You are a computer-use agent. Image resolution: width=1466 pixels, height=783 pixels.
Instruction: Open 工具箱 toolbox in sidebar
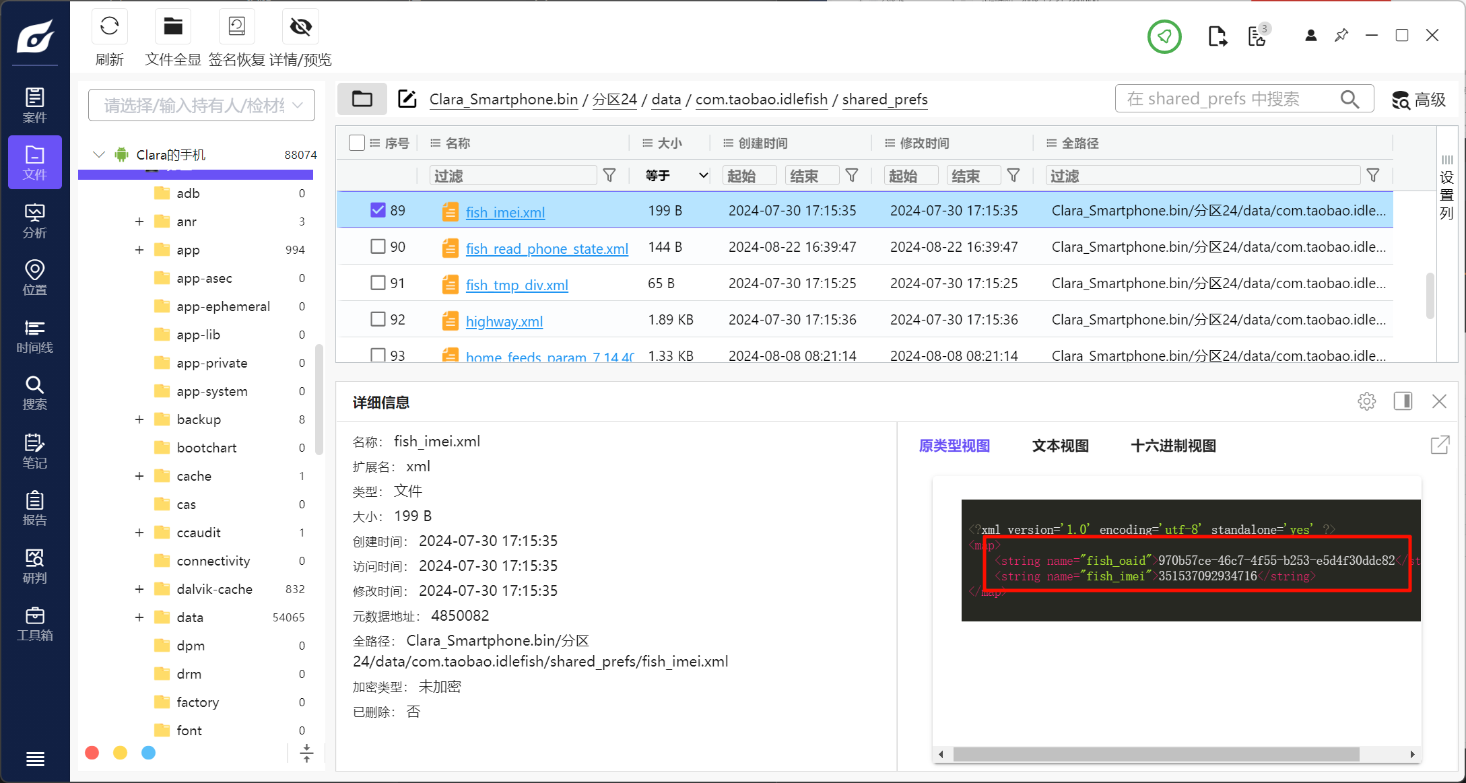(35, 624)
